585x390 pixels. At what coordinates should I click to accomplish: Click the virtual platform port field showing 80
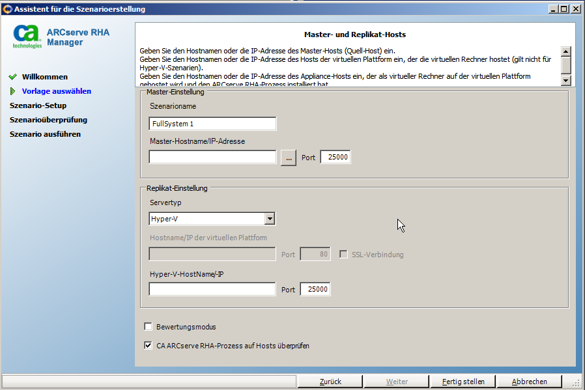[x=315, y=254]
